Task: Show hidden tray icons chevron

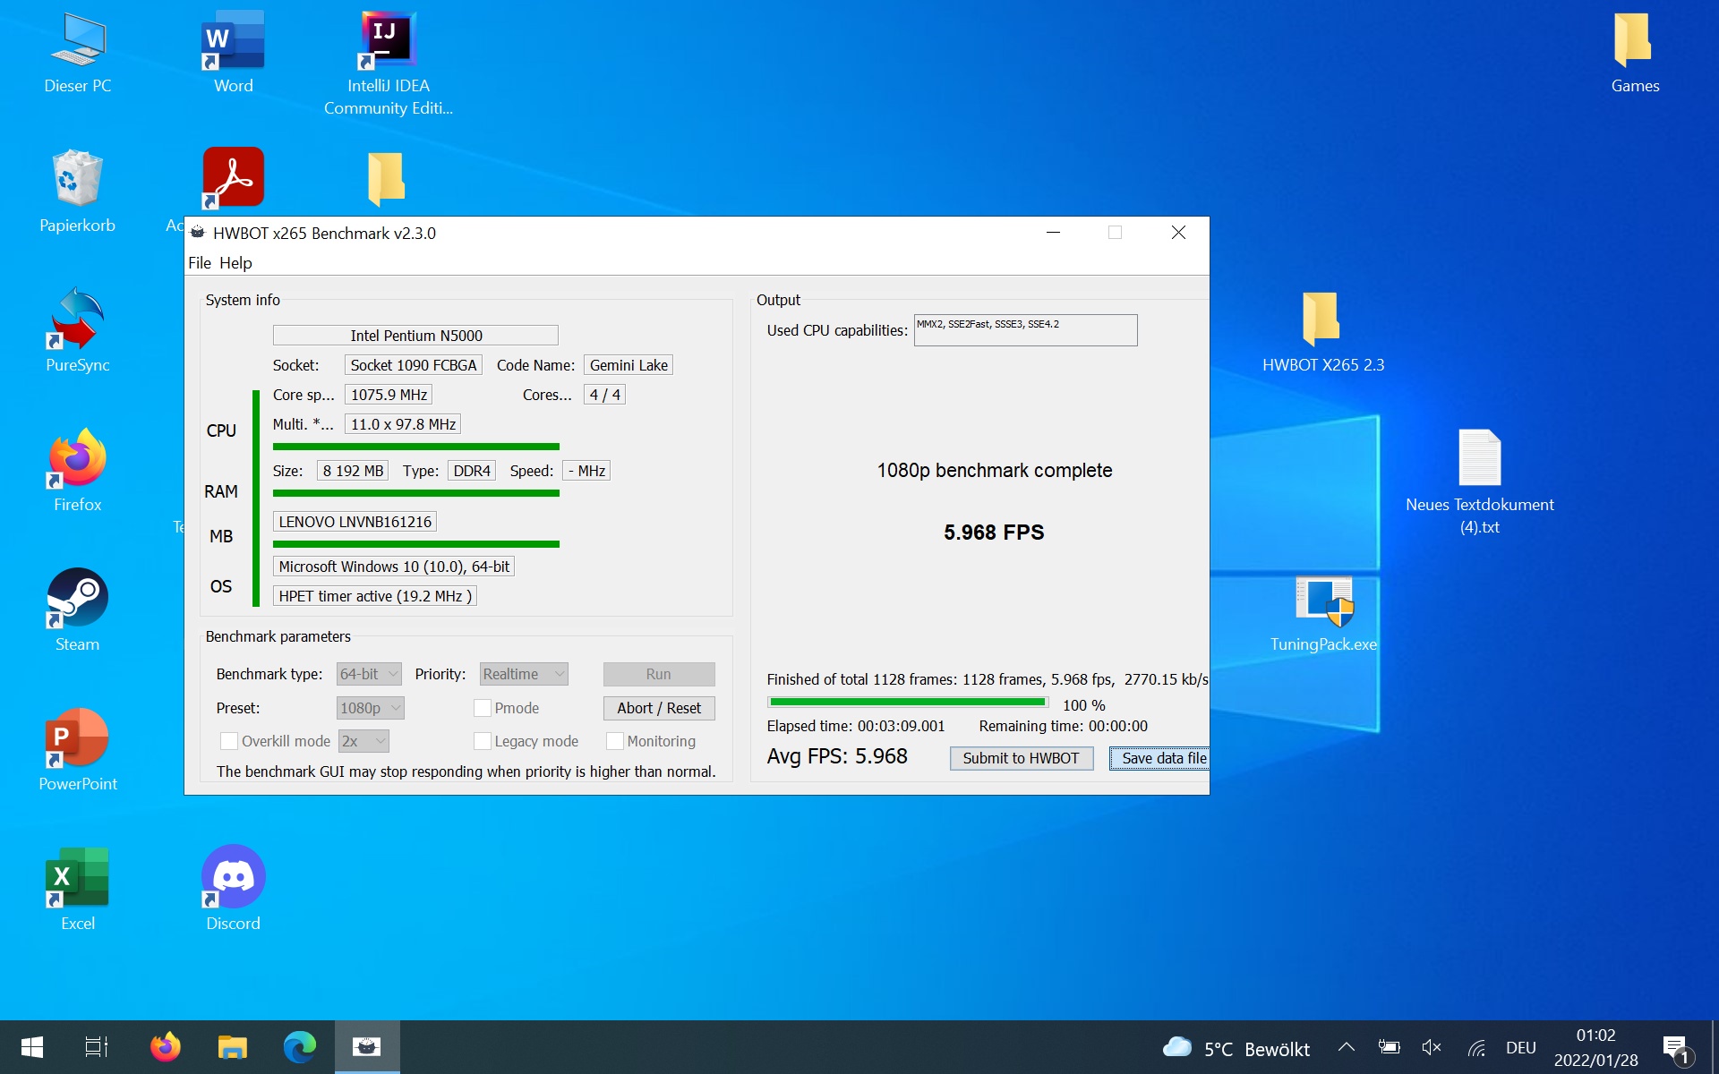Action: [1346, 1047]
